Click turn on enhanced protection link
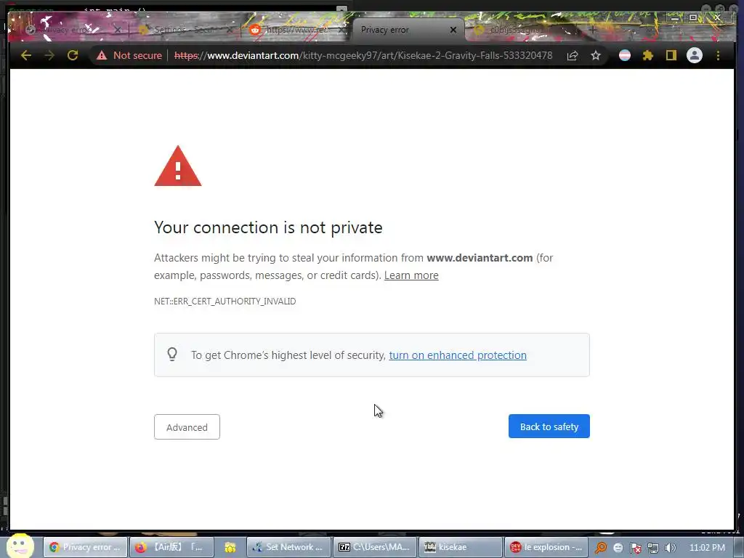Viewport: 744px width, 558px height. click(458, 355)
